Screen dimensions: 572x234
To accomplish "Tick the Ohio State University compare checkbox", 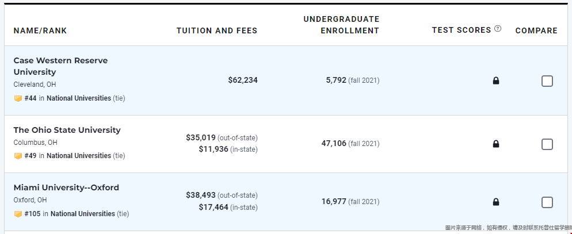I will (547, 144).
